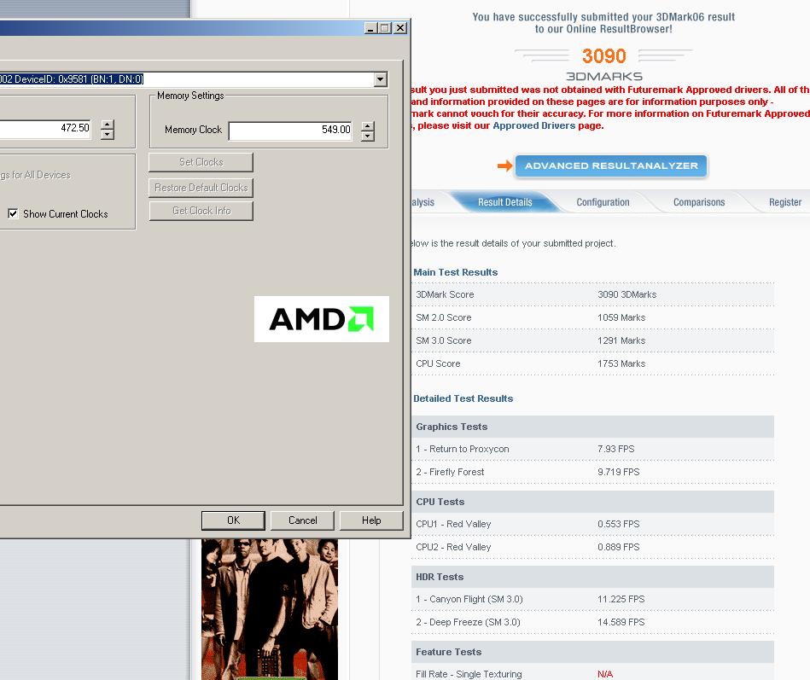Open the DeviceID dropdown arrow

(x=381, y=79)
